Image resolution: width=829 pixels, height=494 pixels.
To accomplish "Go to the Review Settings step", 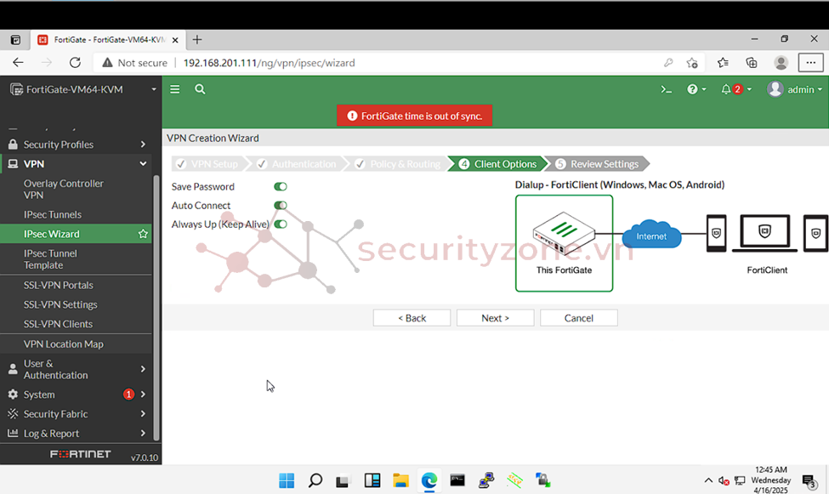I will pyautogui.click(x=598, y=164).
